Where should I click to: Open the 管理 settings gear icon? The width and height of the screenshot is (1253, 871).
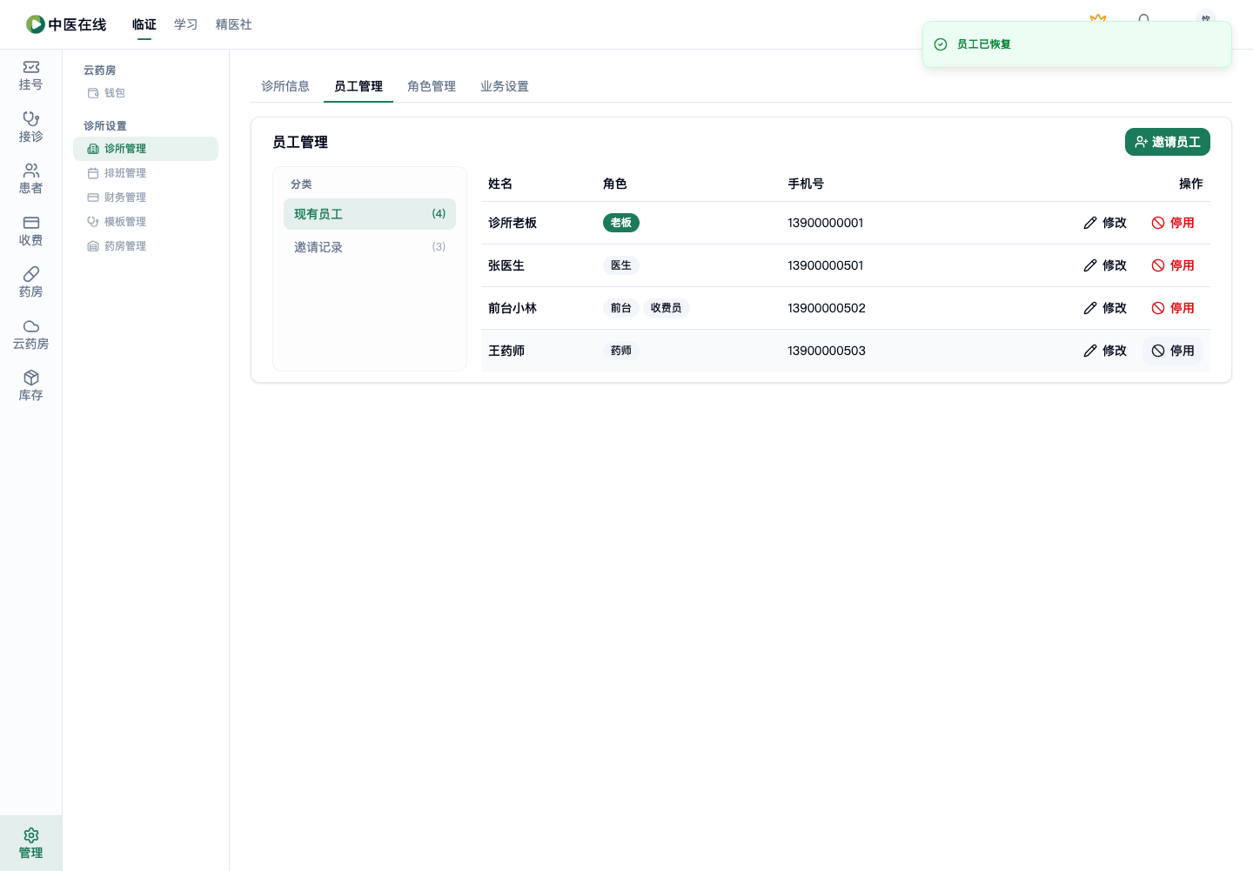click(31, 843)
